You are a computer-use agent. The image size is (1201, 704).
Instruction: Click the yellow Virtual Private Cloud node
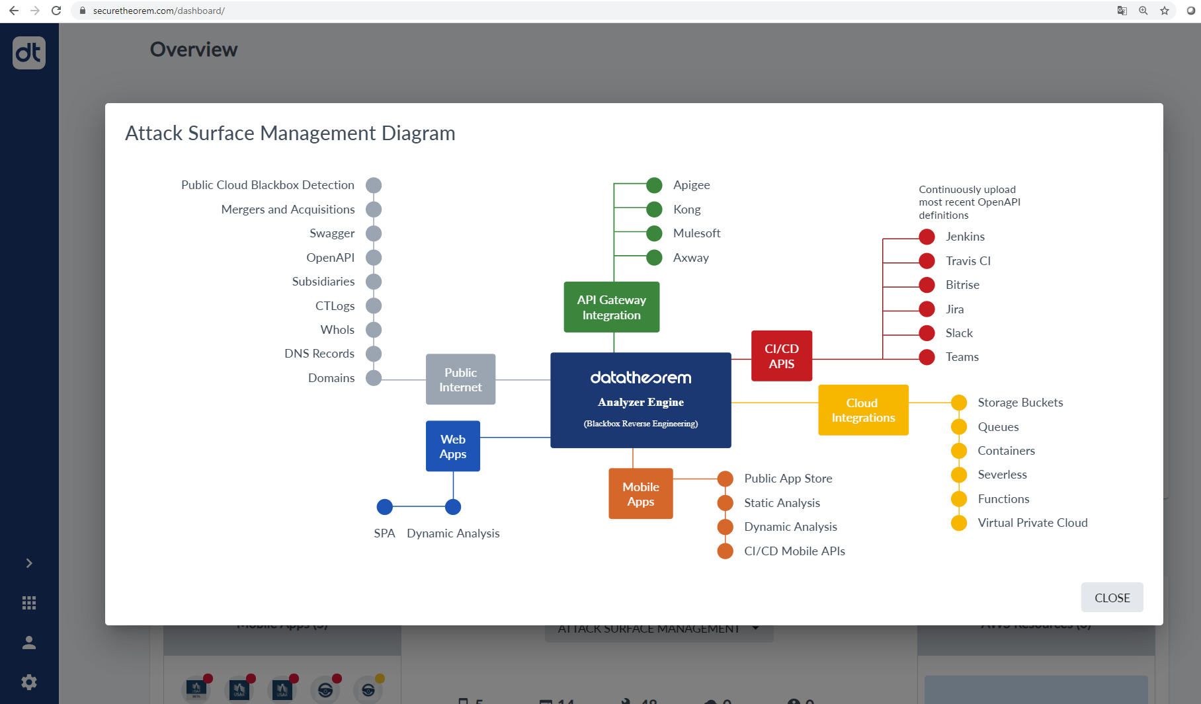[959, 523]
